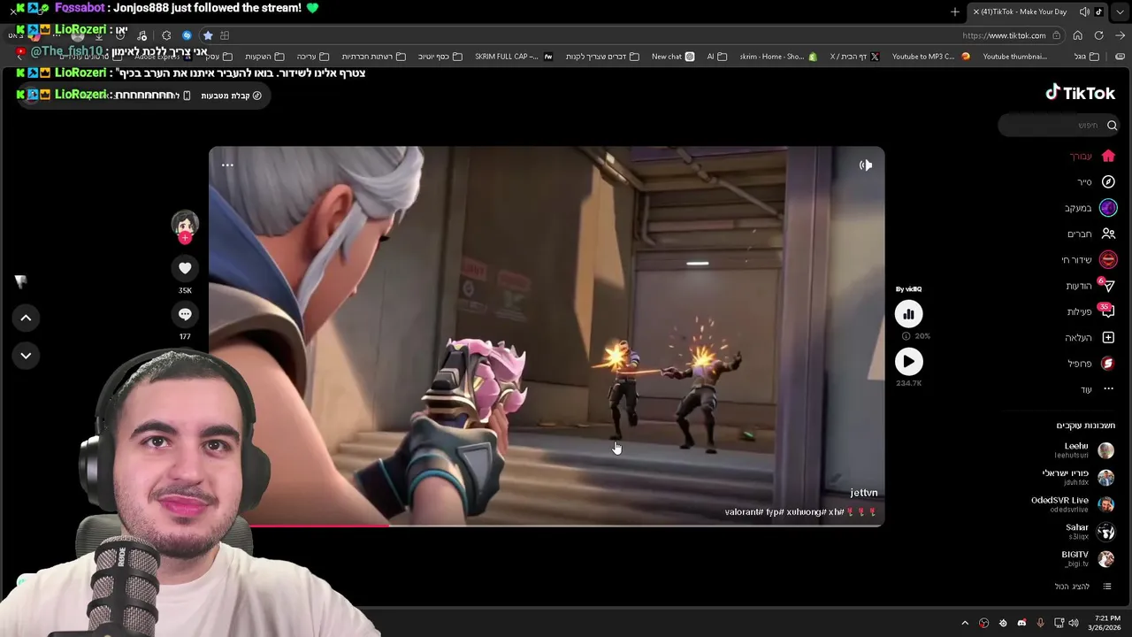1132x637 pixels.
Task: Expand the show all accounts list
Action: tap(1082, 587)
